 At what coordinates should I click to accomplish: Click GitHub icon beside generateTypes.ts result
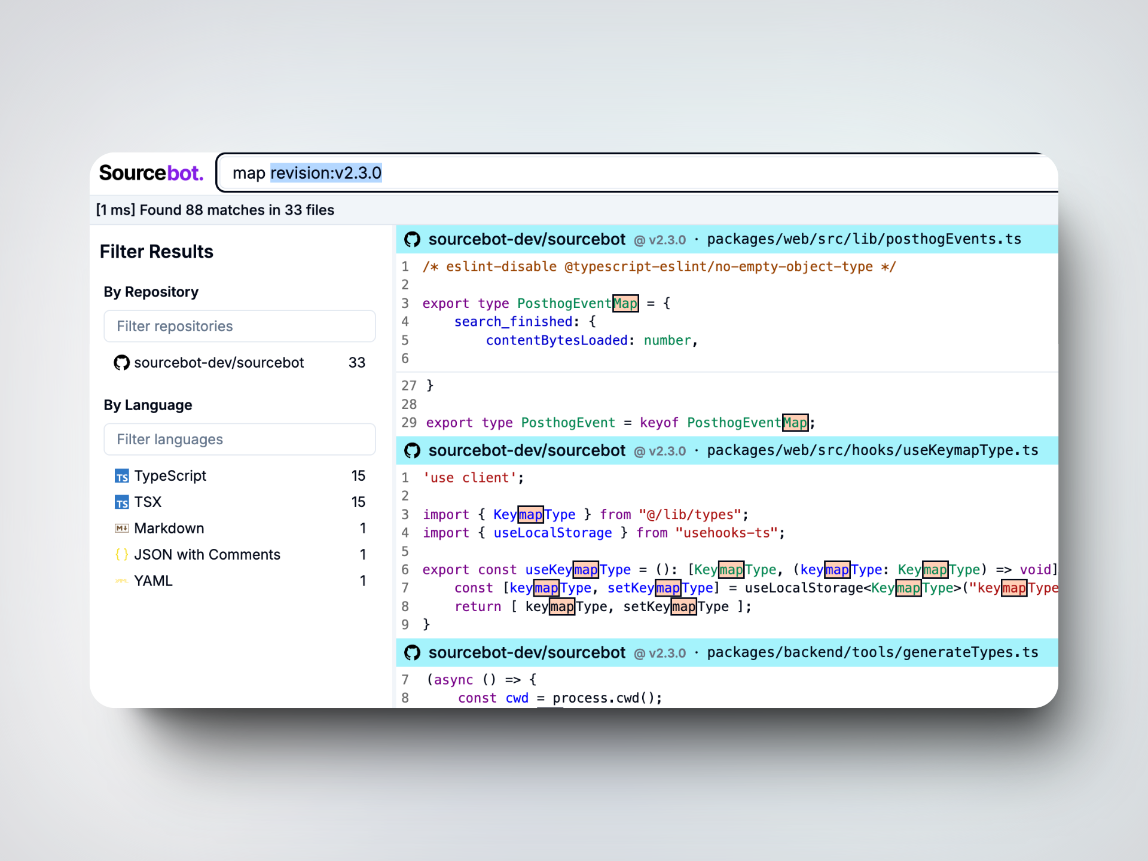(412, 652)
